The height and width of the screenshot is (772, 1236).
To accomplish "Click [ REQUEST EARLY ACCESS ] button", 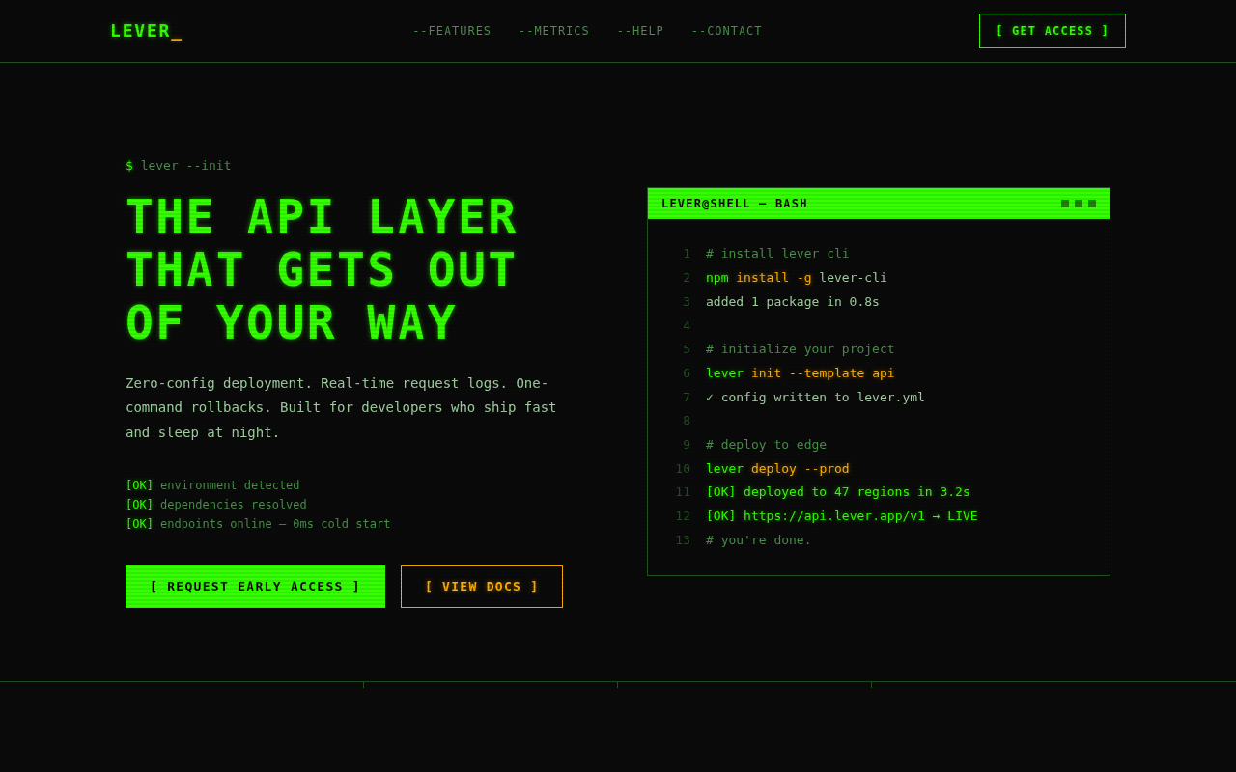I will (255, 587).
